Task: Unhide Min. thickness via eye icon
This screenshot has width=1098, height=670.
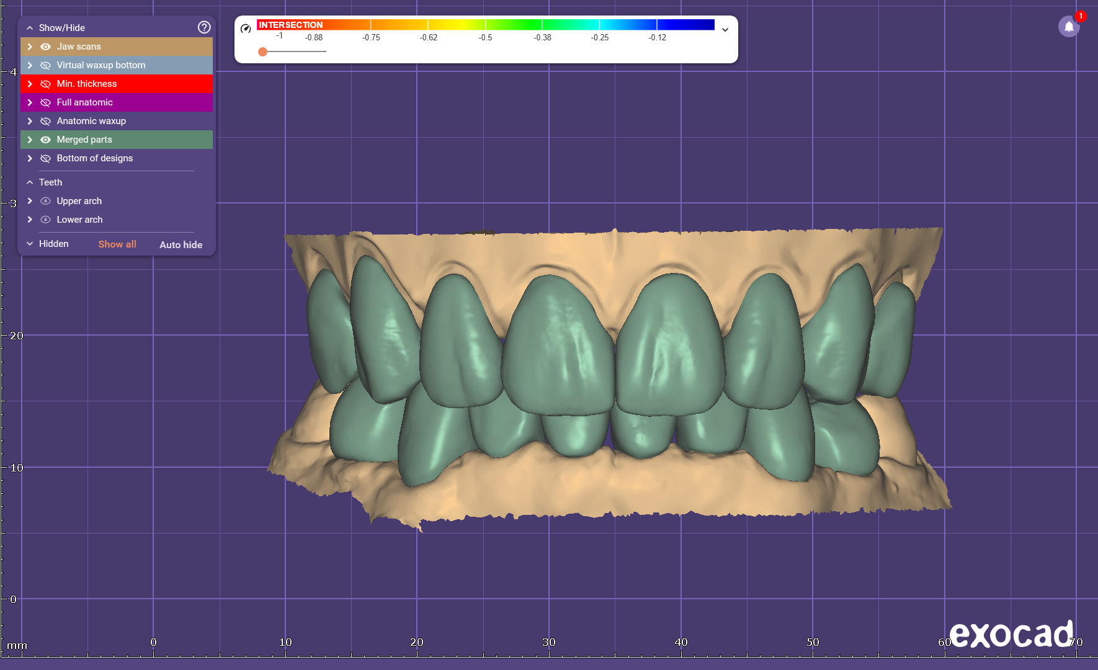Action: (45, 84)
